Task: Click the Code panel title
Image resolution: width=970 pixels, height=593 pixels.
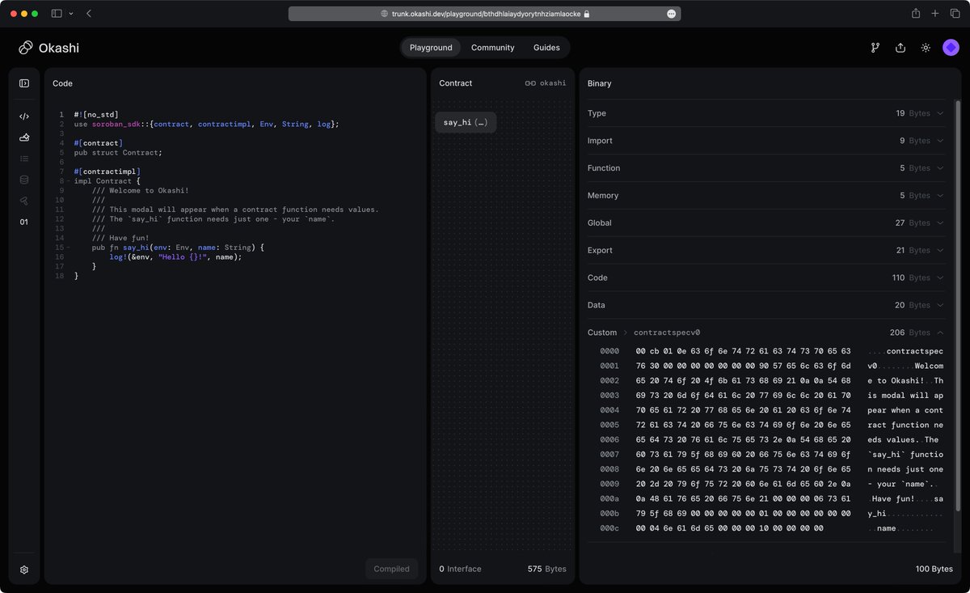Action: click(63, 83)
